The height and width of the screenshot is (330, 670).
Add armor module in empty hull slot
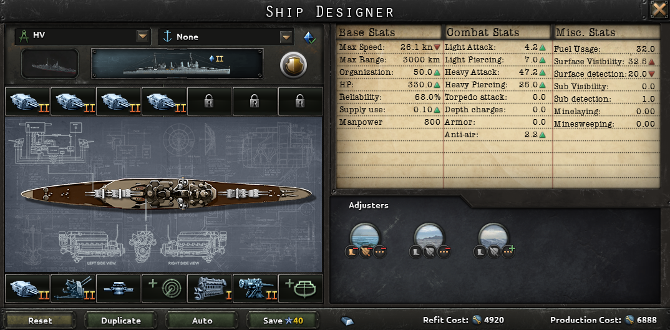click(x=301, y=289)
